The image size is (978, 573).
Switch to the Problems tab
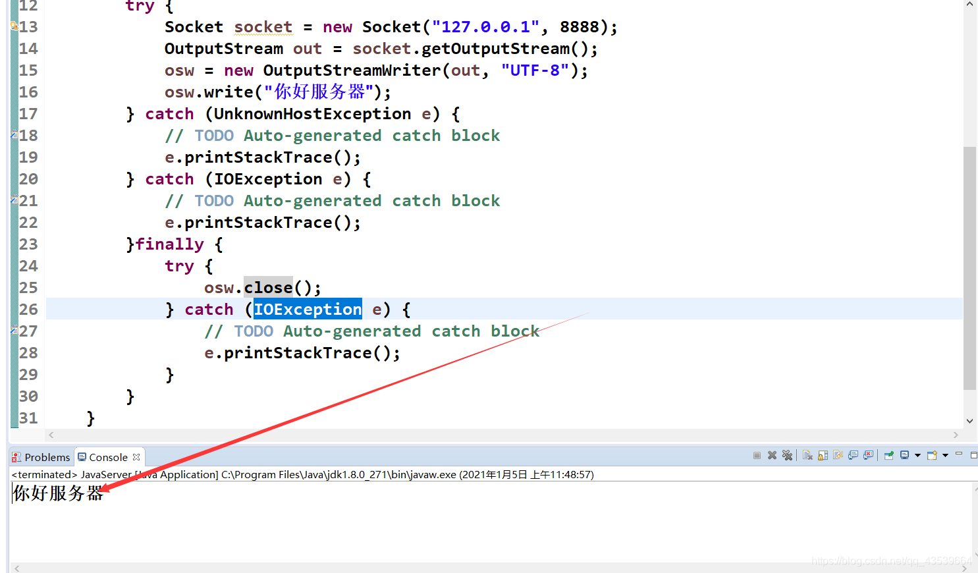pos(41,457)
